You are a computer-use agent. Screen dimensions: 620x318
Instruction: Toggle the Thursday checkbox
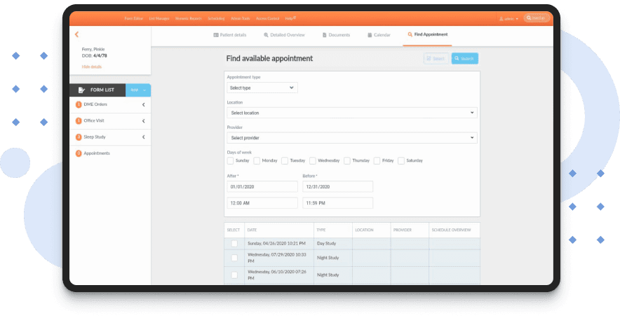tap(346, 161)
